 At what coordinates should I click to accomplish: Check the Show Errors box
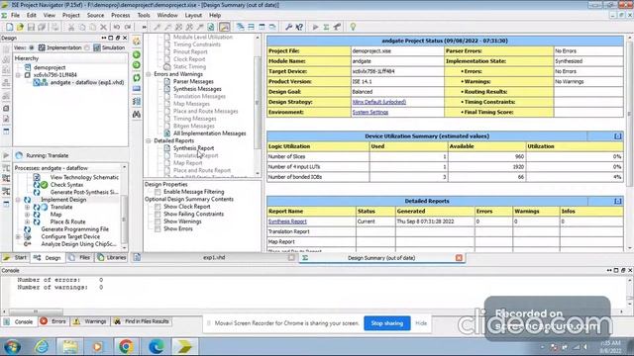(x=158, y=228)
